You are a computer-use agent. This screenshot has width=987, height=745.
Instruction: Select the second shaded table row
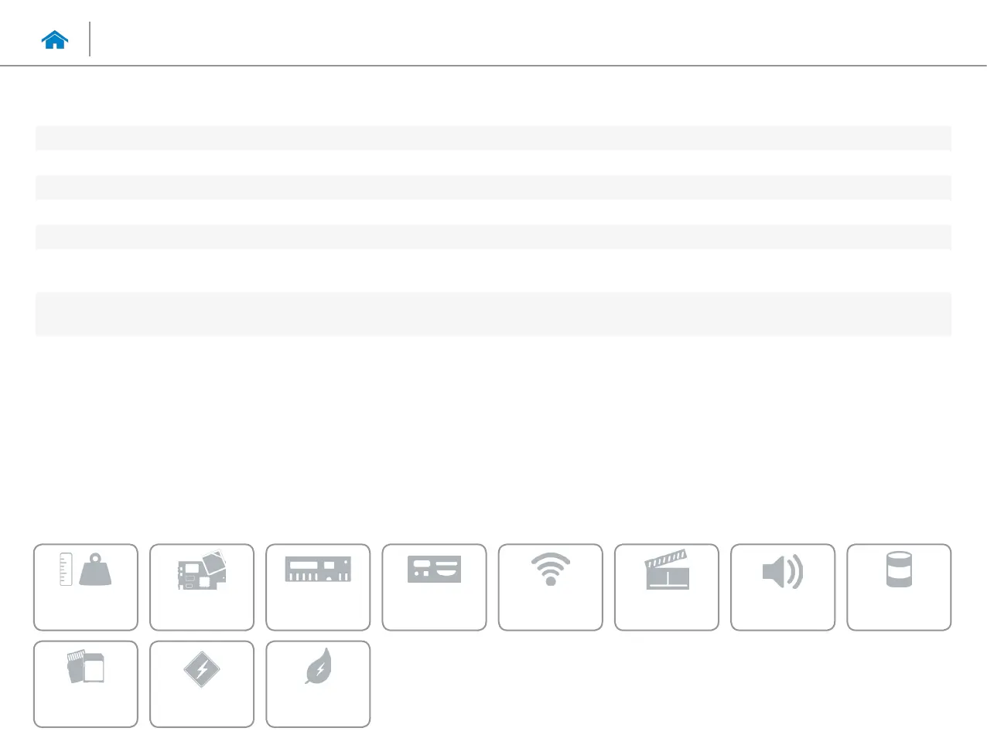493,187
